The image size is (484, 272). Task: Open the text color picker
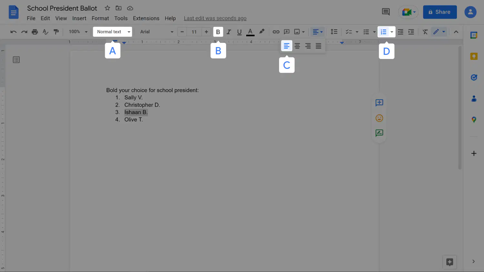[x=250, y=32]
